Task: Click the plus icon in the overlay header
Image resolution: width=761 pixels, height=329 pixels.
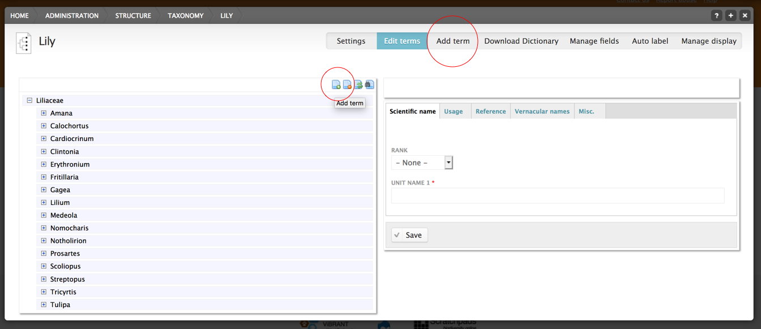Action: (730, 16)
